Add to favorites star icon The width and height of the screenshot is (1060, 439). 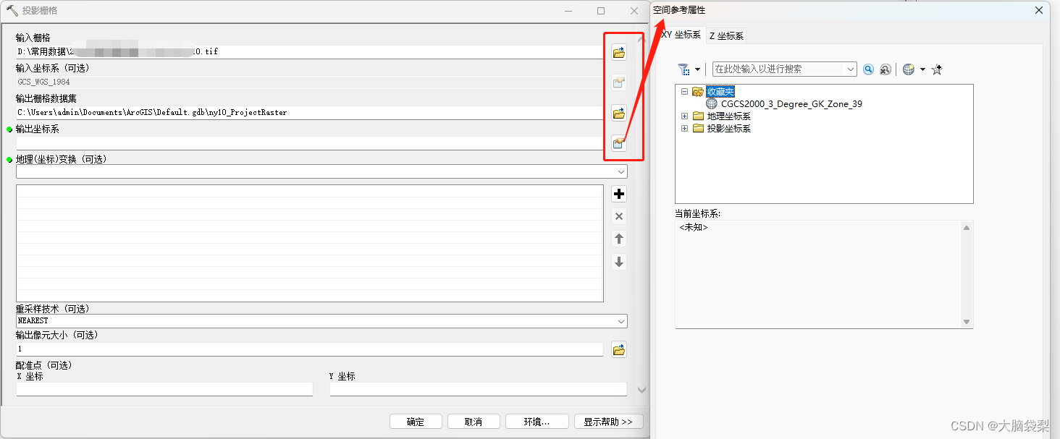(x=937, y=69)
